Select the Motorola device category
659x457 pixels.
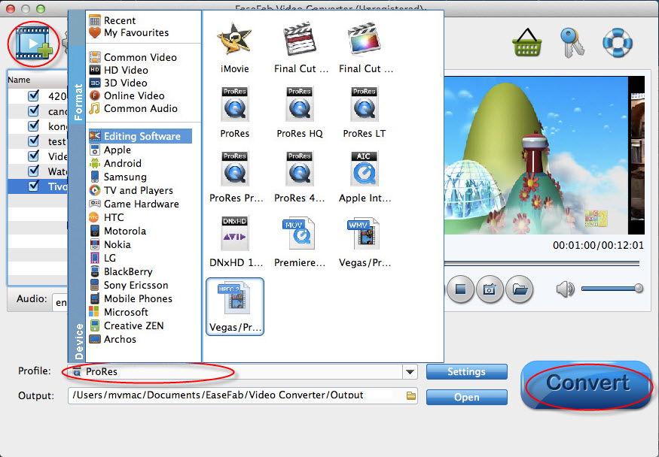(117, 231)
